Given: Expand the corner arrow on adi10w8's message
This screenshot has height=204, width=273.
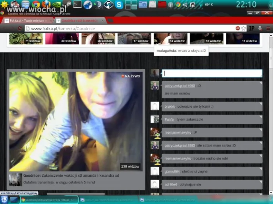Looking at the screenshot, I should click(260, 181).
